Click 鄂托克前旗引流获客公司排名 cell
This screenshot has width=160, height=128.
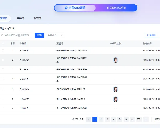(x=71, y=99)
